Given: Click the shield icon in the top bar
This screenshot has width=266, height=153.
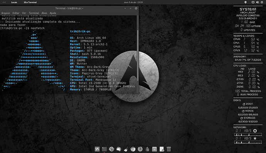Looking at the screenshot, I should [x=245, y=2].
